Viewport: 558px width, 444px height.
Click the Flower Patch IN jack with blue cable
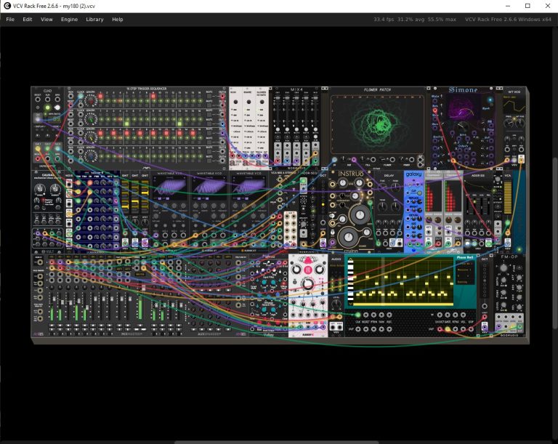click(334, 160)
